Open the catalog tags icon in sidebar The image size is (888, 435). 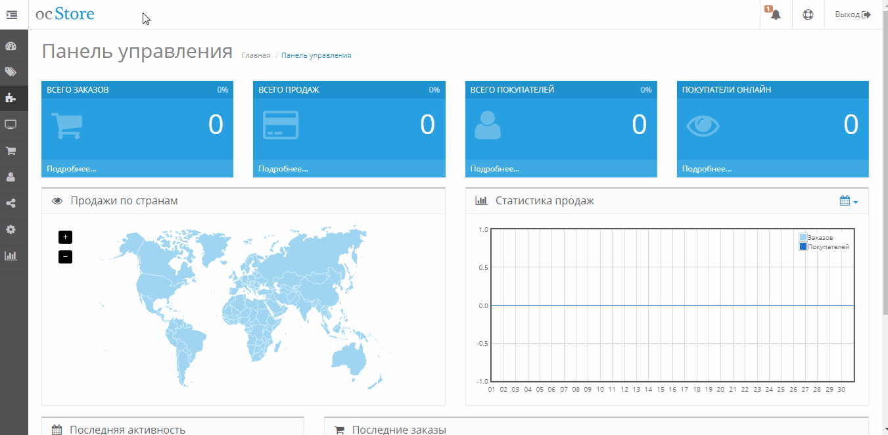[11, 72]
